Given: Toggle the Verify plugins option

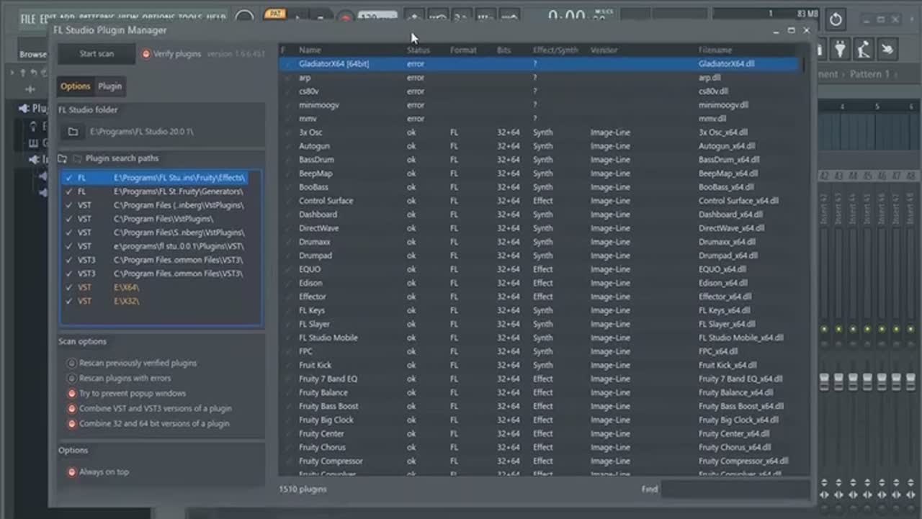Looking at the screenshot, I should point(146,54).
